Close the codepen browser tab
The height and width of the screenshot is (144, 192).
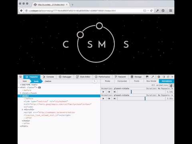click(x=67, y=5)
